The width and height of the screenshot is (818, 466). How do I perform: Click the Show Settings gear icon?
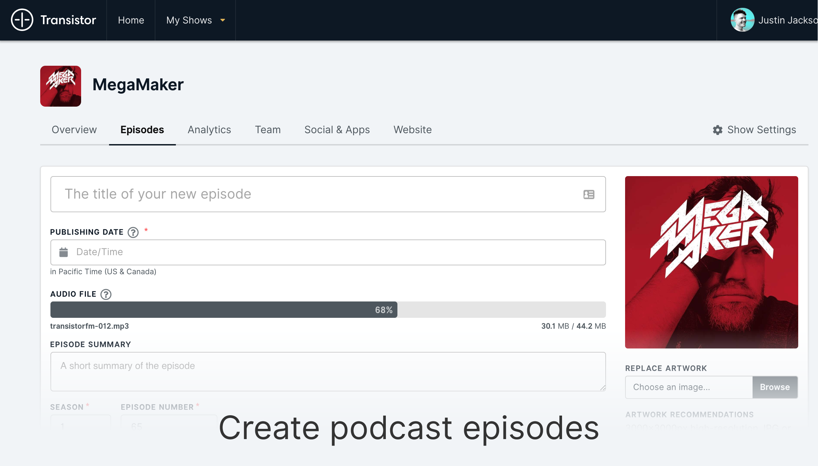coord(717,130)
